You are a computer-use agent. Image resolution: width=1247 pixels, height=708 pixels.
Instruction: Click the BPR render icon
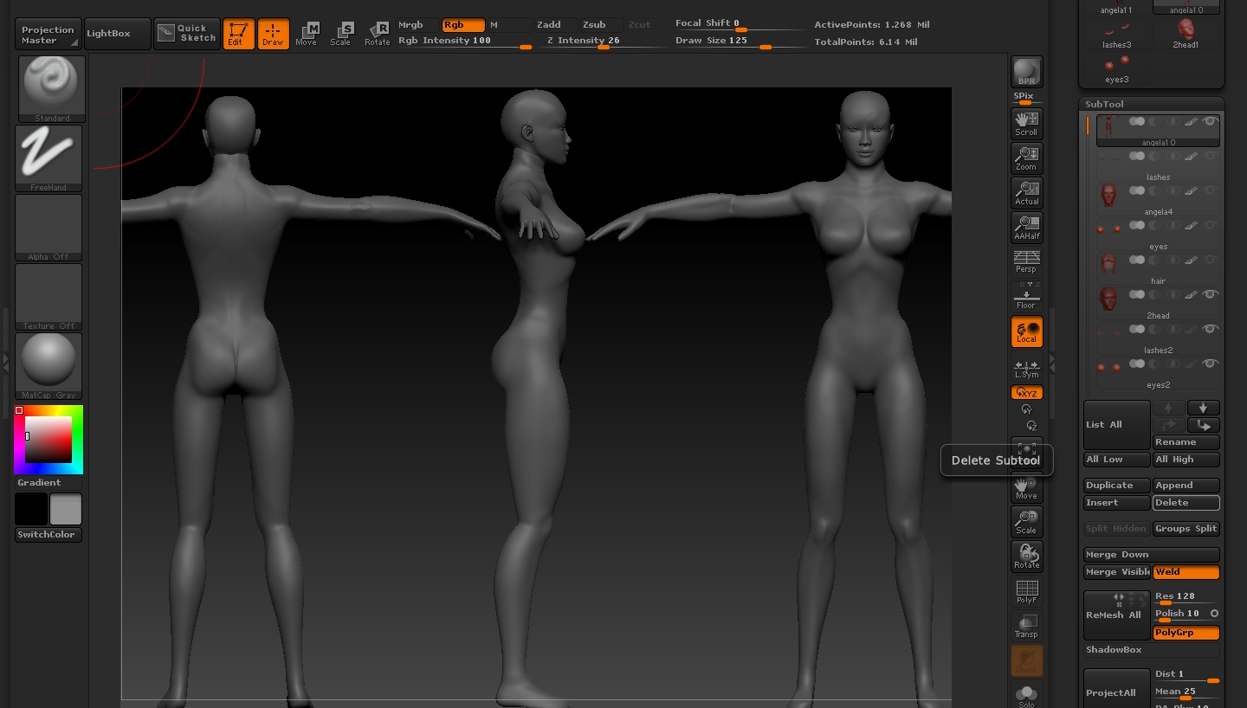(1026, 72)
